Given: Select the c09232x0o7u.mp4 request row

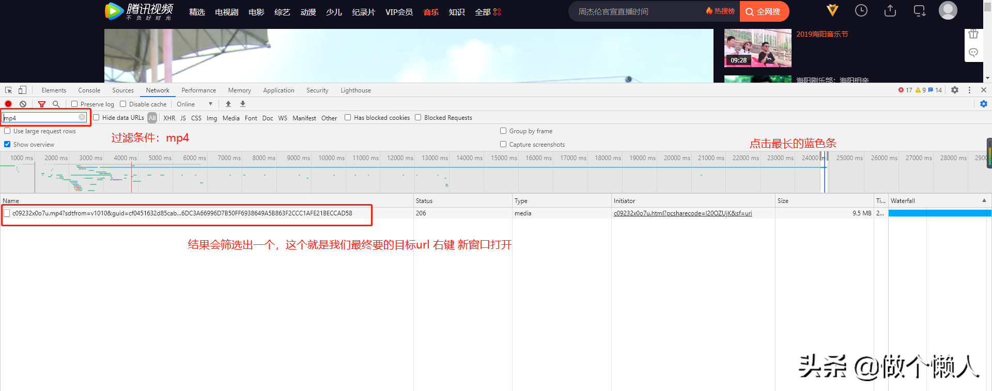Looking at the screenshot, I should pos(207,213).
